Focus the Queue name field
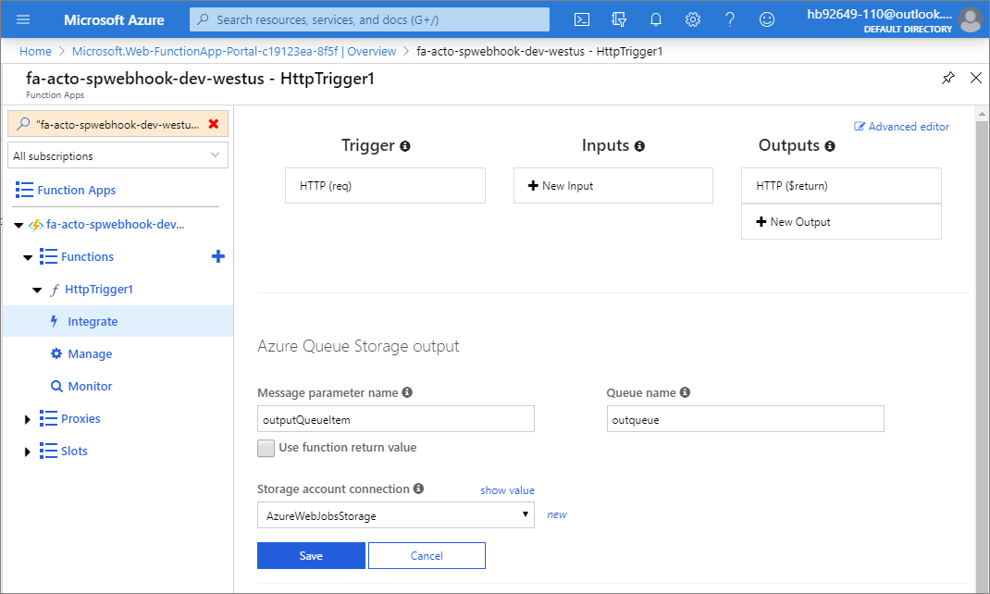990x594 pixels. pyautogui.click(x=745, y=419)
